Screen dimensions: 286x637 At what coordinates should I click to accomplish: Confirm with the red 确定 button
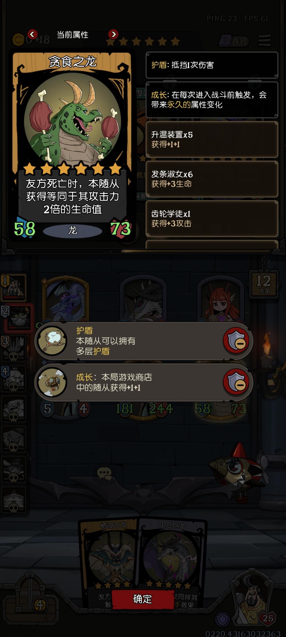(x=142, y=599)
